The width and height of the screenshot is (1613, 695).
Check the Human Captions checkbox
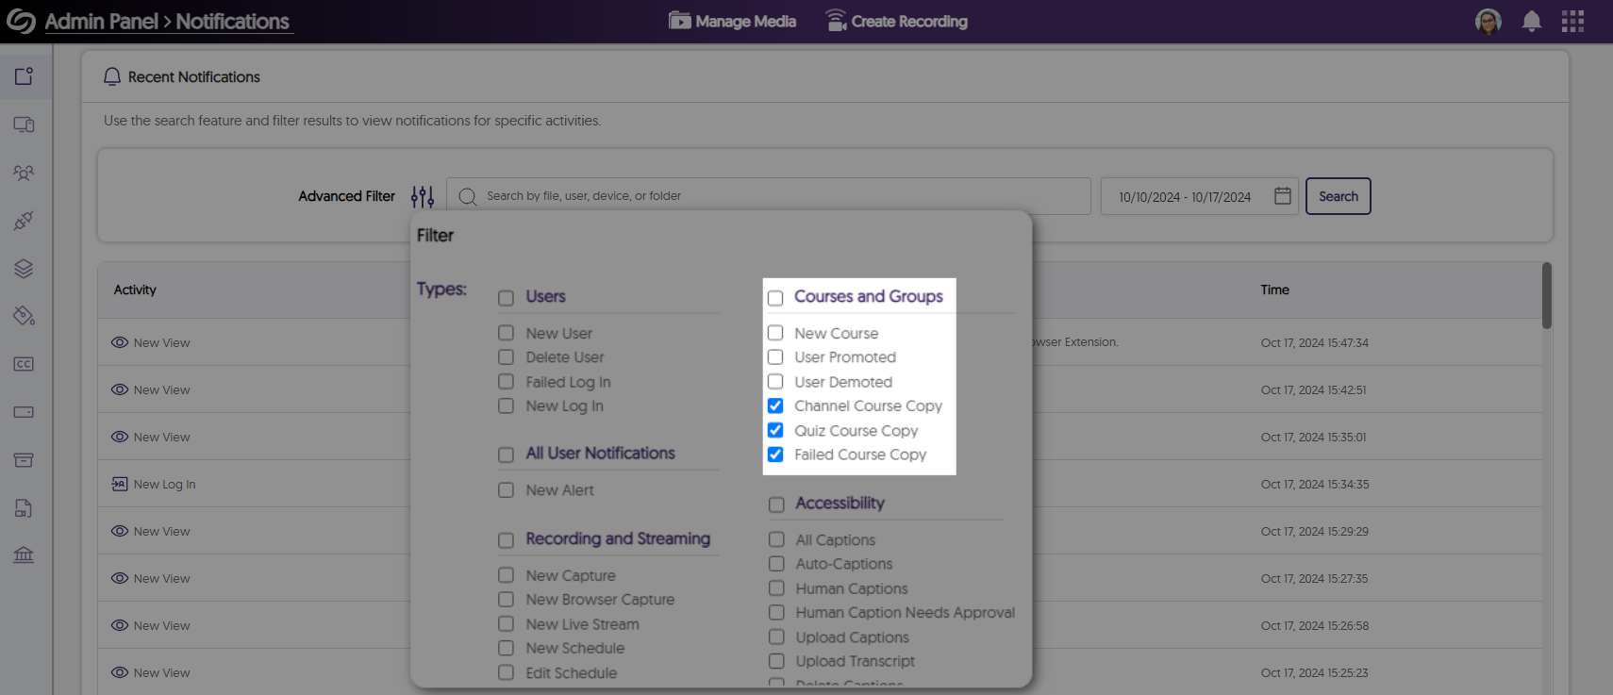click(x=776, y=588)
